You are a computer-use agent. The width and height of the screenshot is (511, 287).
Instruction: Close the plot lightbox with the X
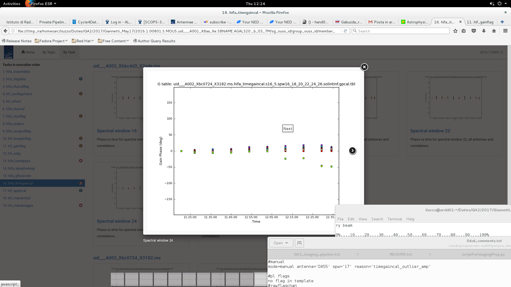click(364, 67)
